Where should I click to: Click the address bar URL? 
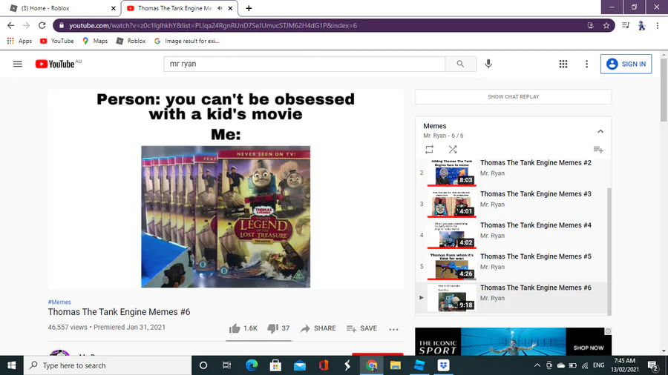[x=213, y=25]
